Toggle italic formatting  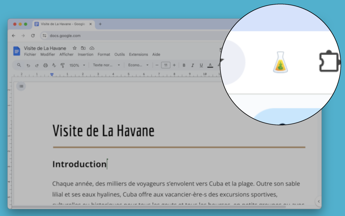(x=192, y=65)
